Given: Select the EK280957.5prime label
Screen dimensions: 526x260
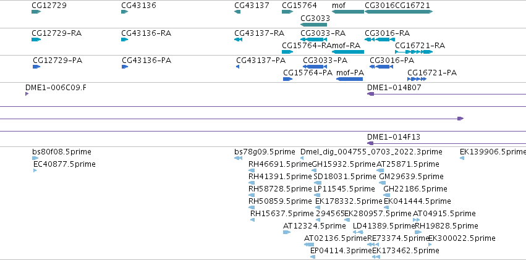Looking at the screenshot, I should point(378,214).
